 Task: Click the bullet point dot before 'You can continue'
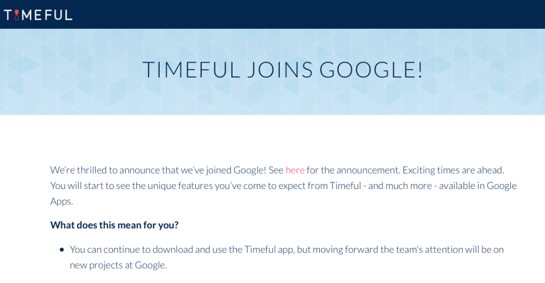click(x=62, y=250)
